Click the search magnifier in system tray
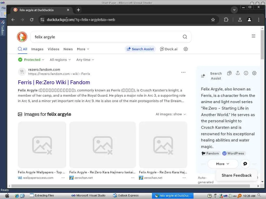This screenshot has height=199, width=266. point(259,195)
